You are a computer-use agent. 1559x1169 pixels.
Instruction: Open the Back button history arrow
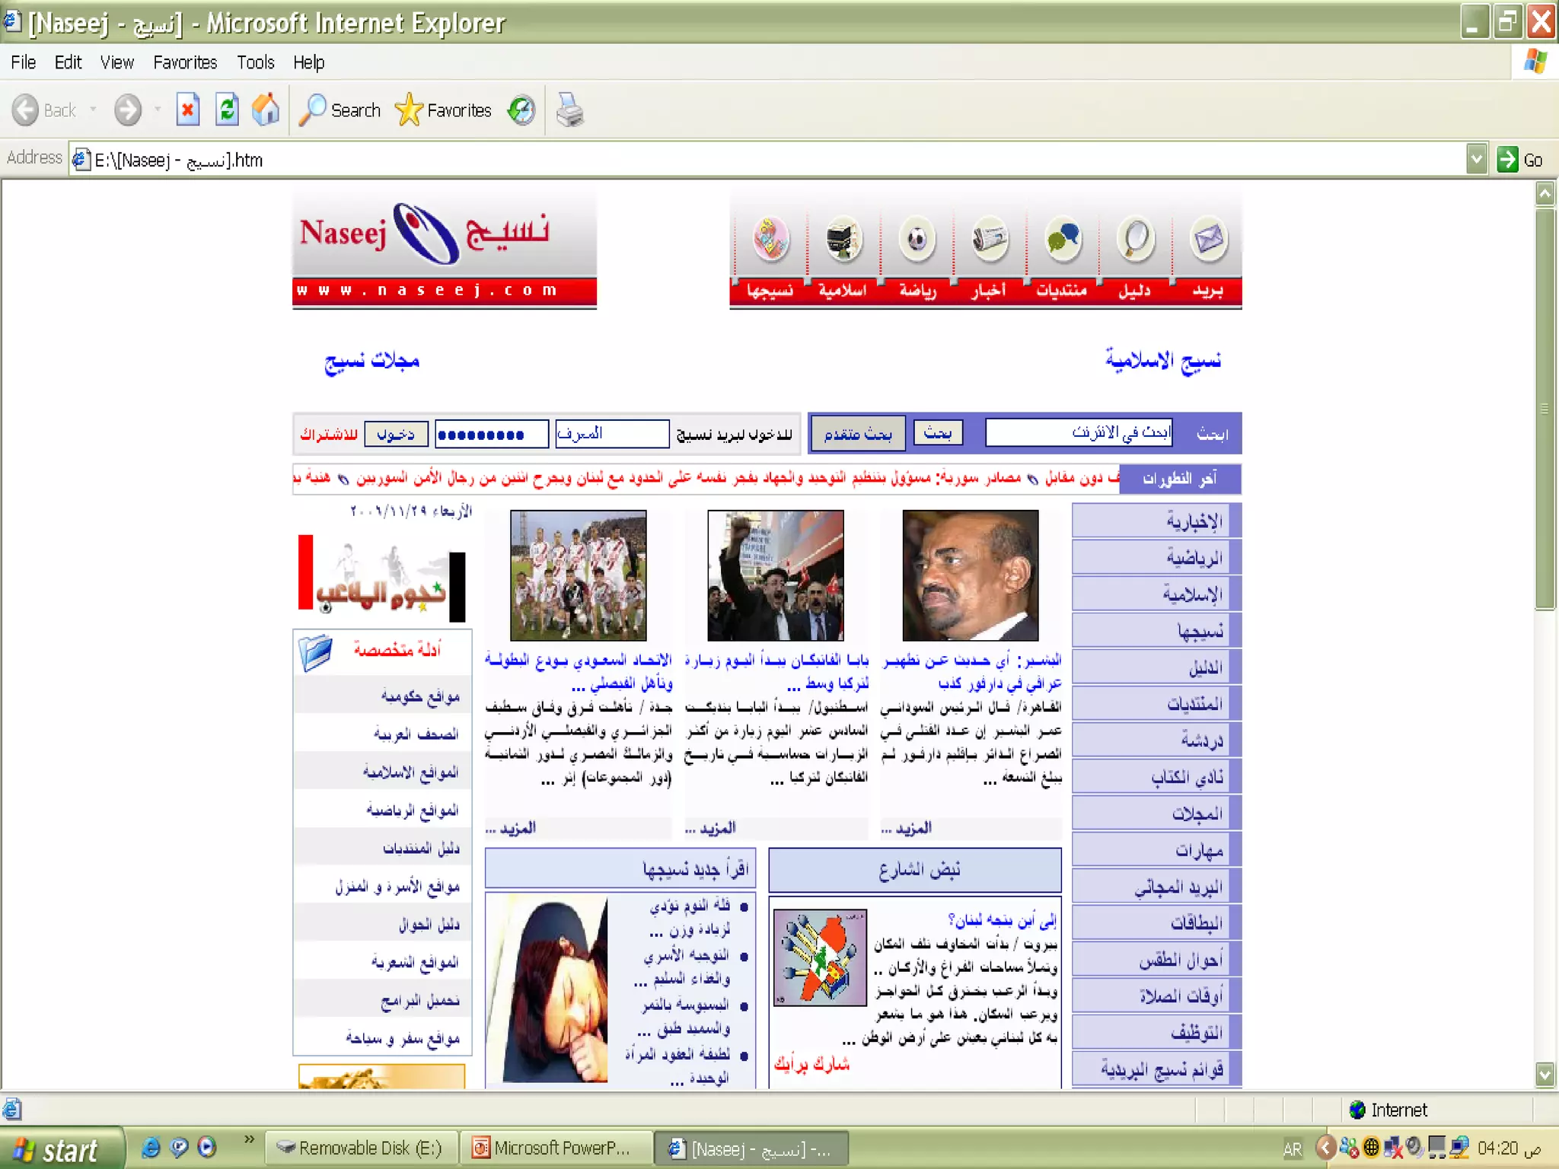click(x=94, y=110)
